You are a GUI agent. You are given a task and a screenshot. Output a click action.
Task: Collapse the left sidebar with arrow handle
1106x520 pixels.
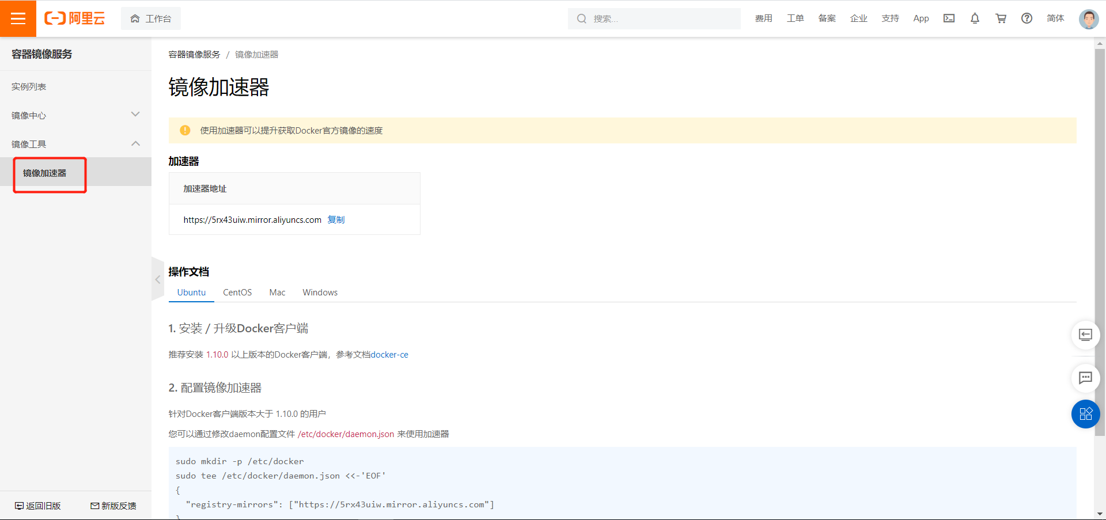pyautogui.click(x=157, y=280)
